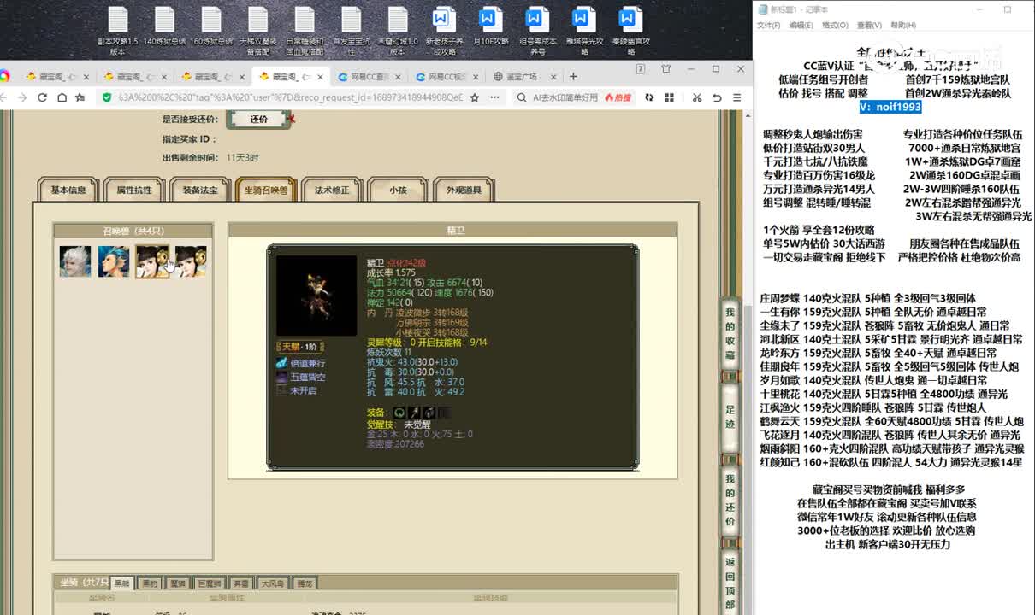Click the 还价 bargain button
The image size is (1035, 615).
click(258, 120)
